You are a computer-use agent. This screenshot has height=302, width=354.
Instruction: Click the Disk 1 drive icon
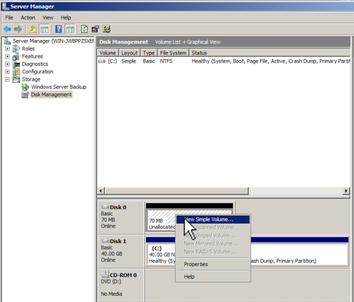click(x=105, y=241)
